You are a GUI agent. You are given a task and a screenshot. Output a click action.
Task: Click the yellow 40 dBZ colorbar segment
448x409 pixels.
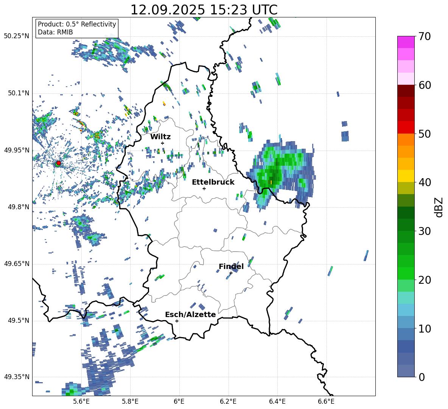pos(406,176)
